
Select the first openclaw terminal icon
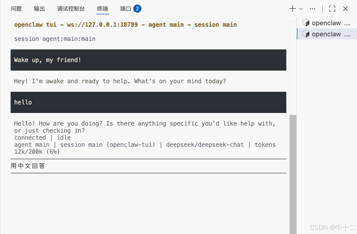point(306,23)
